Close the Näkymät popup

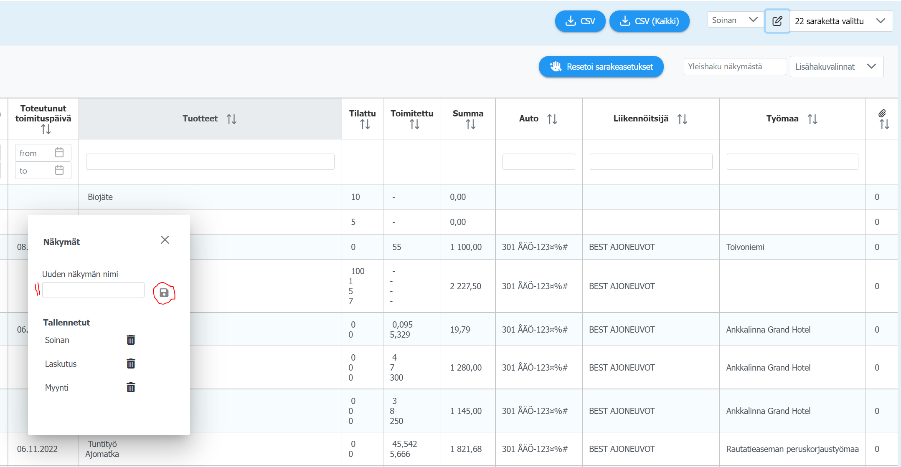click(165, 240)
